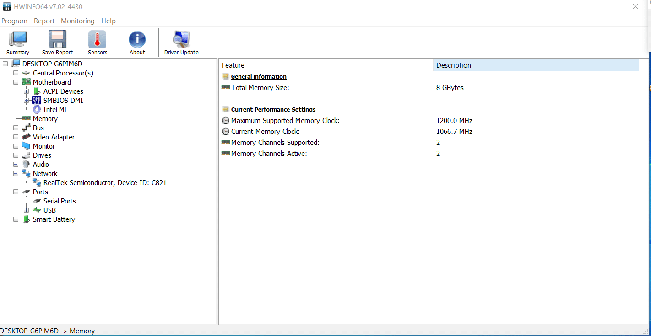Click the Intel ME gear icon
This screenshot has height=336, width=651.
click(37, 109)
